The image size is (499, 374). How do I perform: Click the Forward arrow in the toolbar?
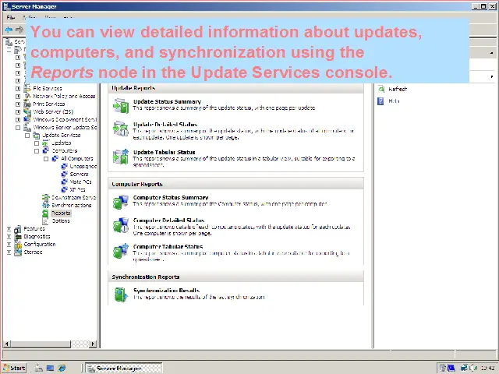[x=19, y=30]
